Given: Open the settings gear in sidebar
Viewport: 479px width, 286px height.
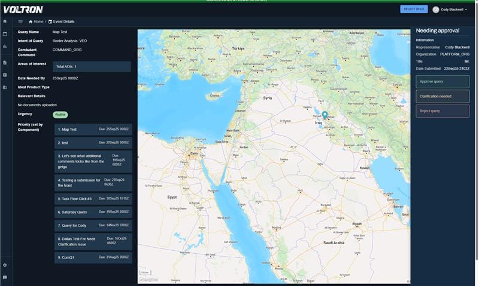Looking at the screenshot, I should pyautogui.click(x=5, y=265).
